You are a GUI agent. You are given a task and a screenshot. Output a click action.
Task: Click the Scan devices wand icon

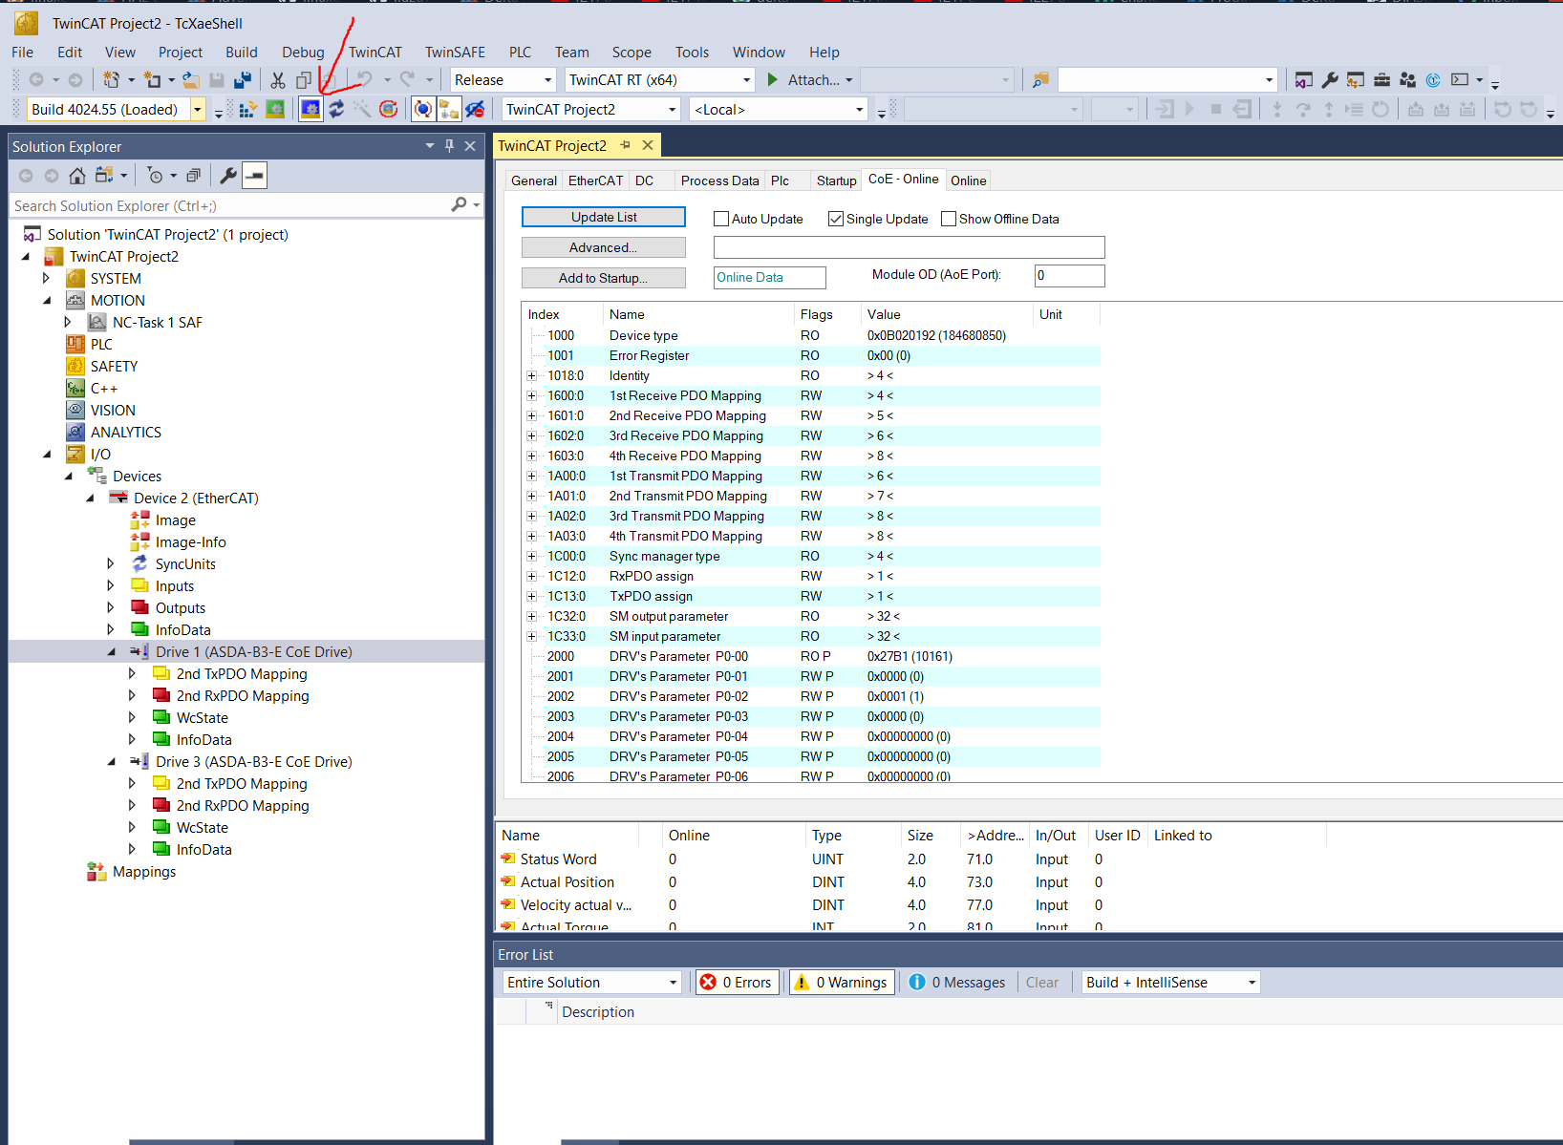pyautogui.click(x=362, y=110)
